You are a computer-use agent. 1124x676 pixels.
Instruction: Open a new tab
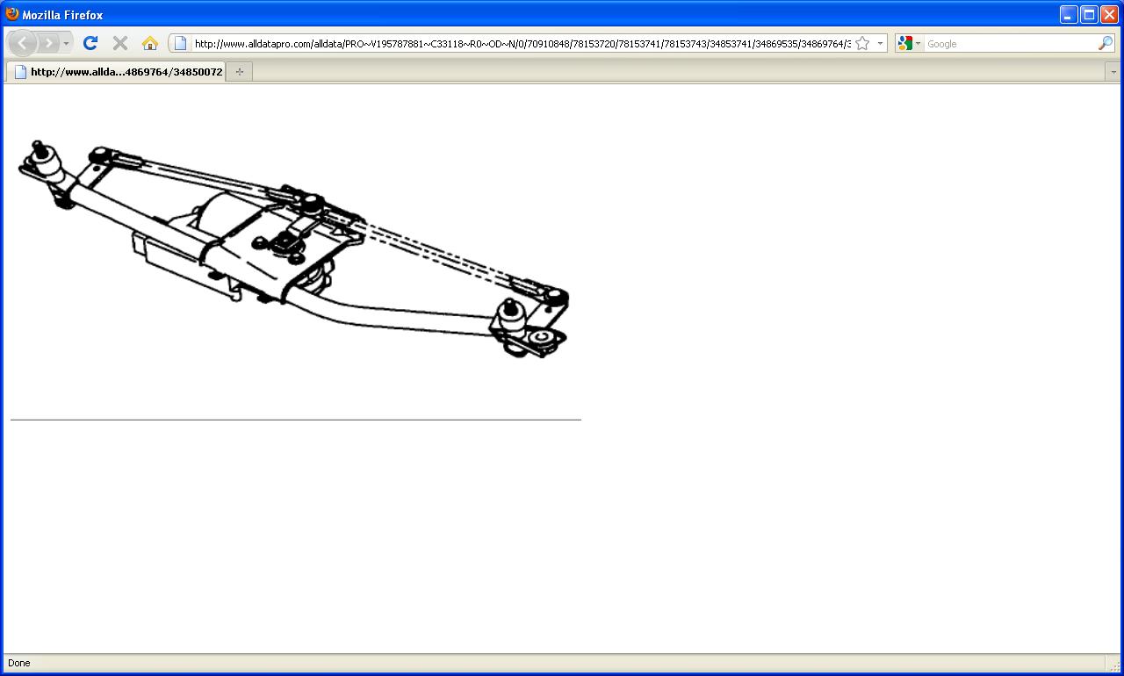click(x=239, y=71)
